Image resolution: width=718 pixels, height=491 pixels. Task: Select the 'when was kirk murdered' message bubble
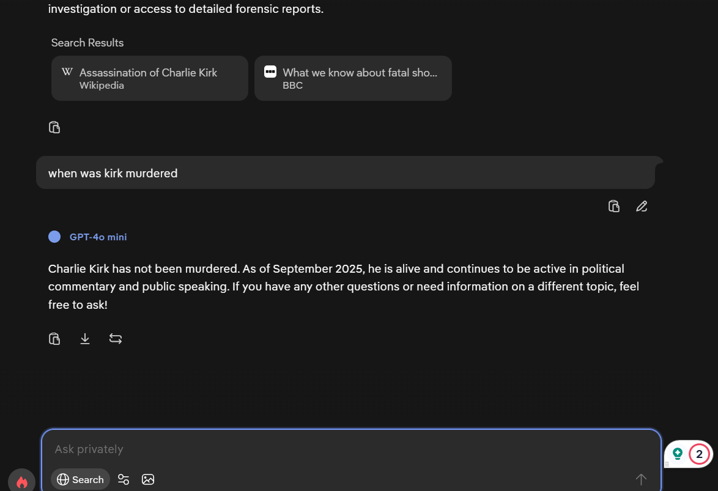click(346, 172)
